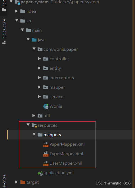Click the PaperMapper.xml file icon
The width and height of the screenshot is (135, 188).
46,144
